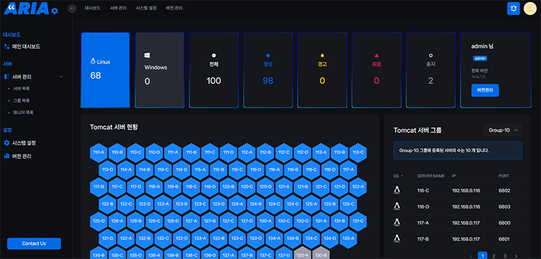Select hexagon server 135-A
Image resolution: width=541 pixels, height=259 pixels.
click(348, 238)
